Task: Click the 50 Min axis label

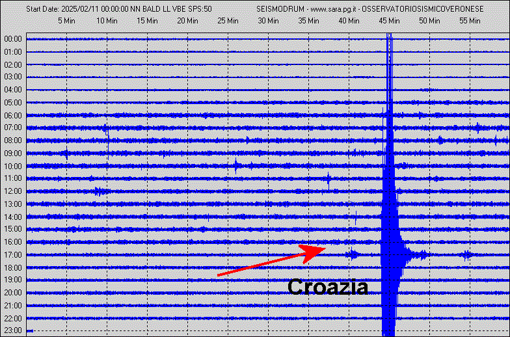Action: [429, 21]
